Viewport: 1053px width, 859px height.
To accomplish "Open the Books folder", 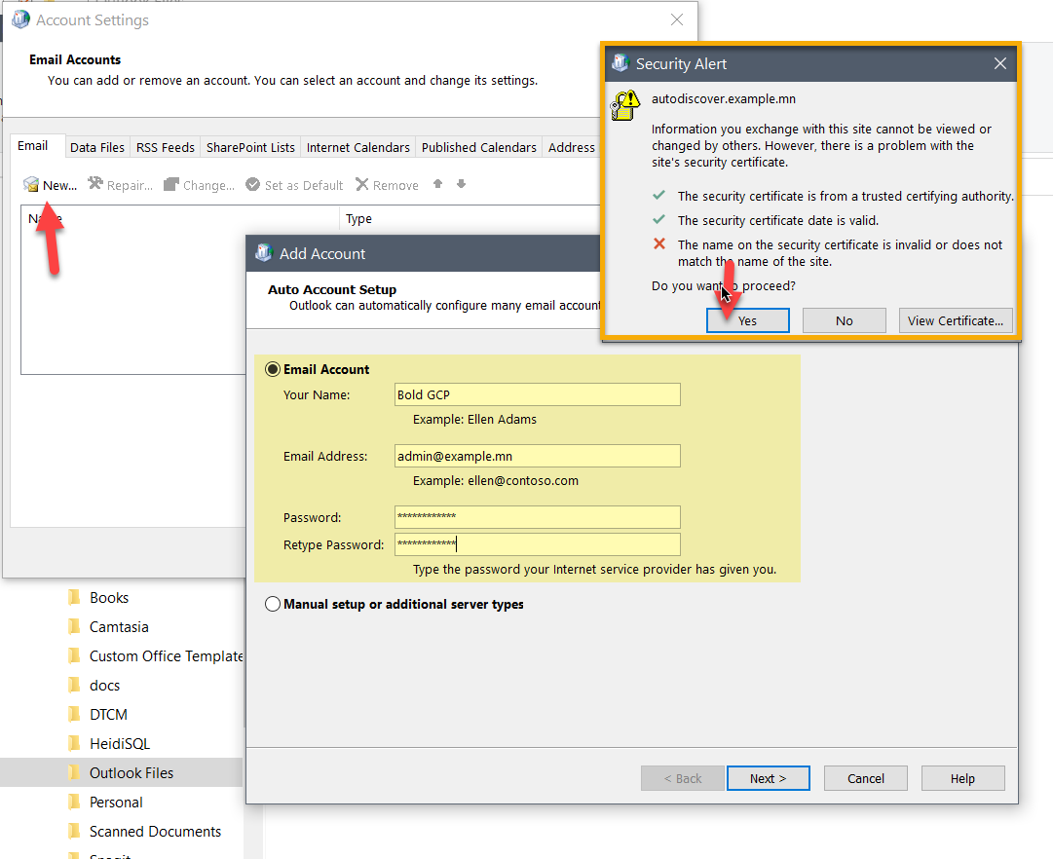I will point(109,598).
